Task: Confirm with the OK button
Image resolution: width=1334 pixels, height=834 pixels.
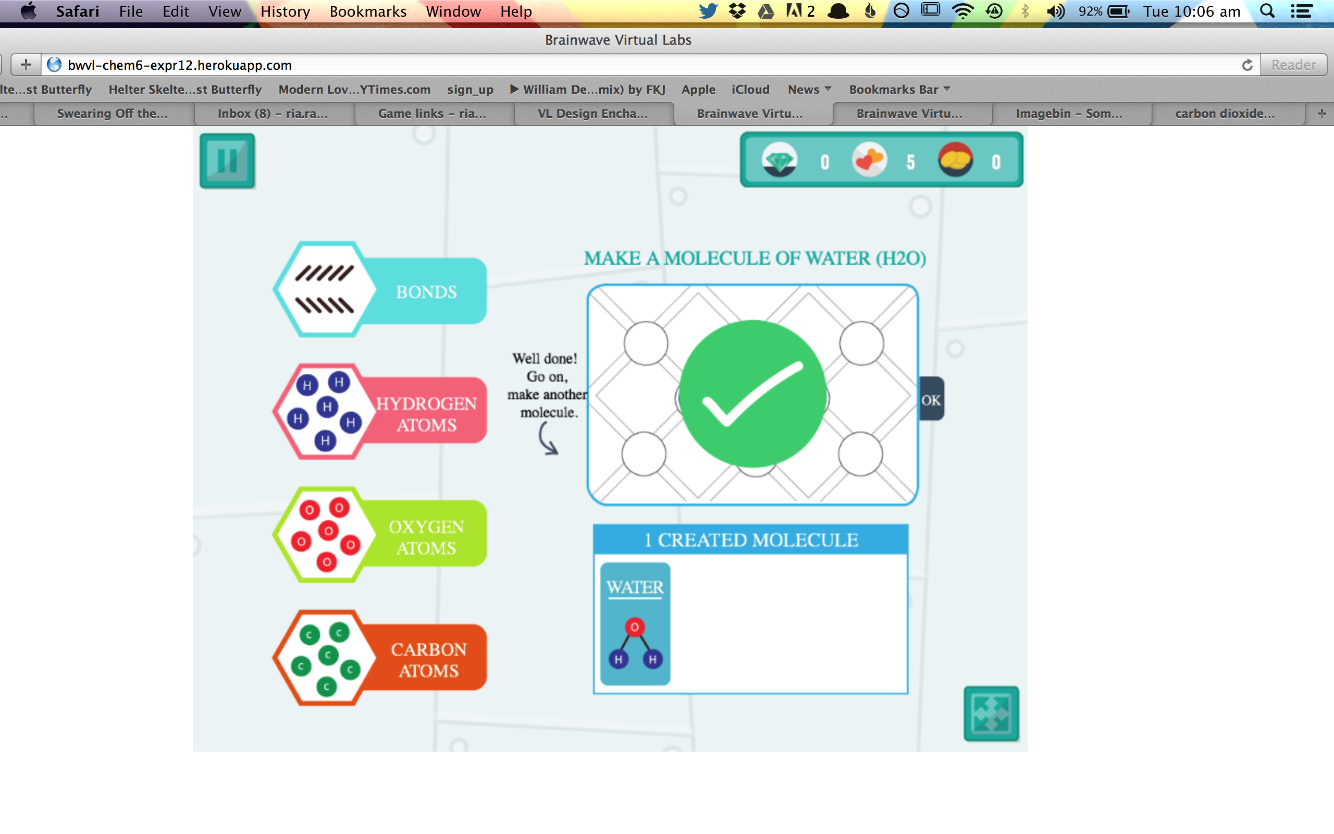Action: pyautogui.click(x=931, y=399)
